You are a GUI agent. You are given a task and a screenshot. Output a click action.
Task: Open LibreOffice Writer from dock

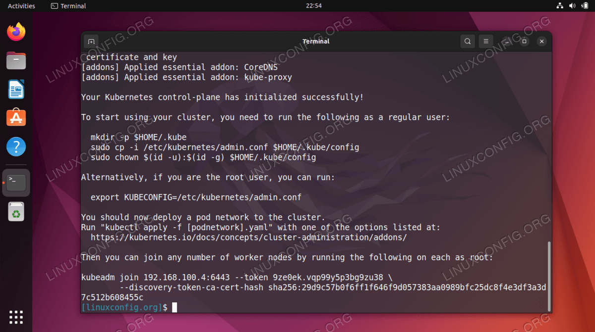point(16,90)
